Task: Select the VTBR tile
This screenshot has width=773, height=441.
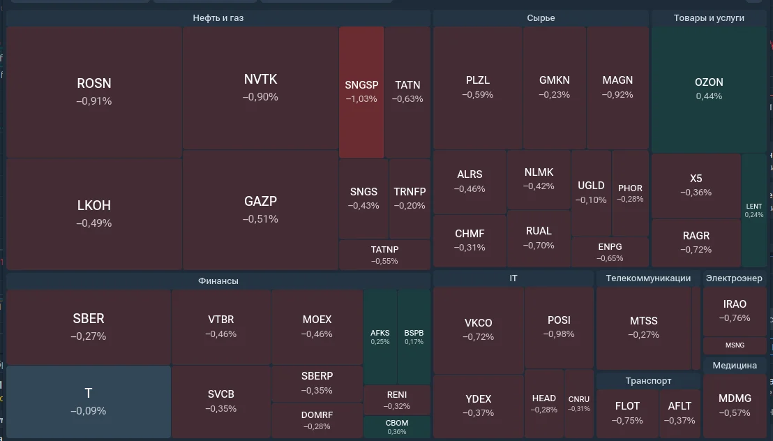Action: tap(221, 327)
